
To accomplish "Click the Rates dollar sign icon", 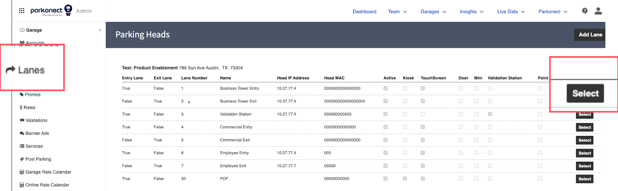I will click(x=21, y=108).
